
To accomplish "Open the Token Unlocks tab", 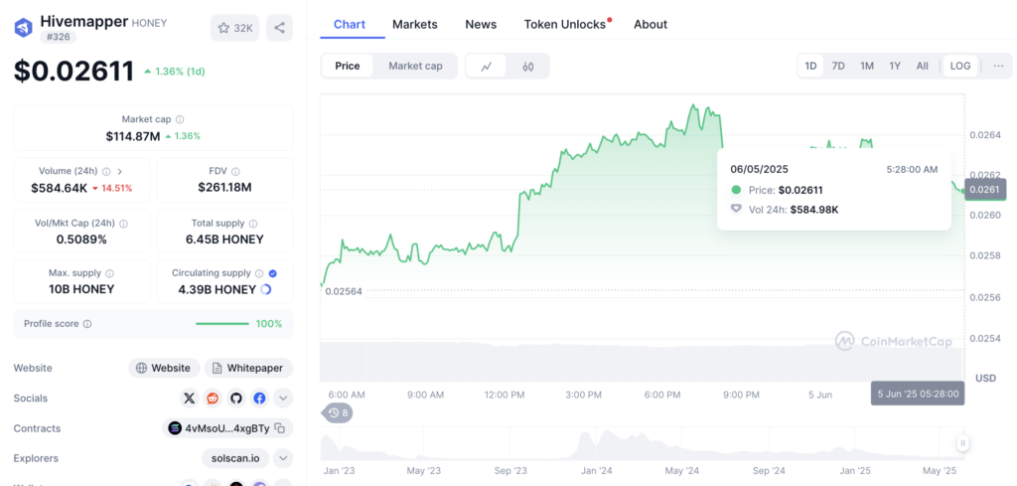I will click(x=565, y=25).
